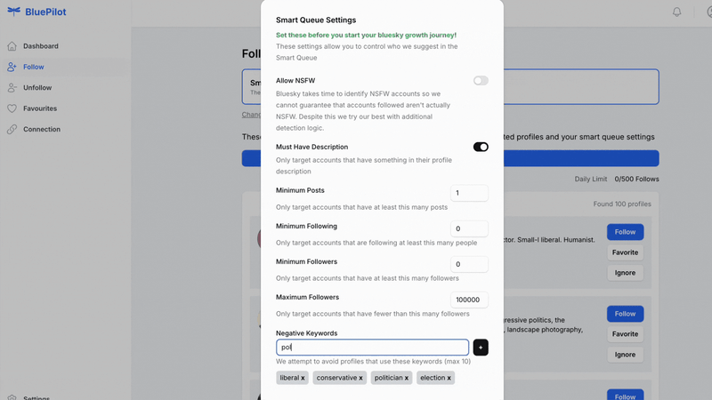
Task: Open Follow page in sidebar
Action: (34, 67)
